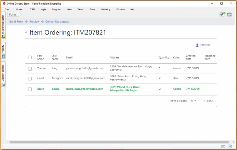Go to the Build Form step
The width and height of the screenshot is (237, 150).
(x=16, y=22)
